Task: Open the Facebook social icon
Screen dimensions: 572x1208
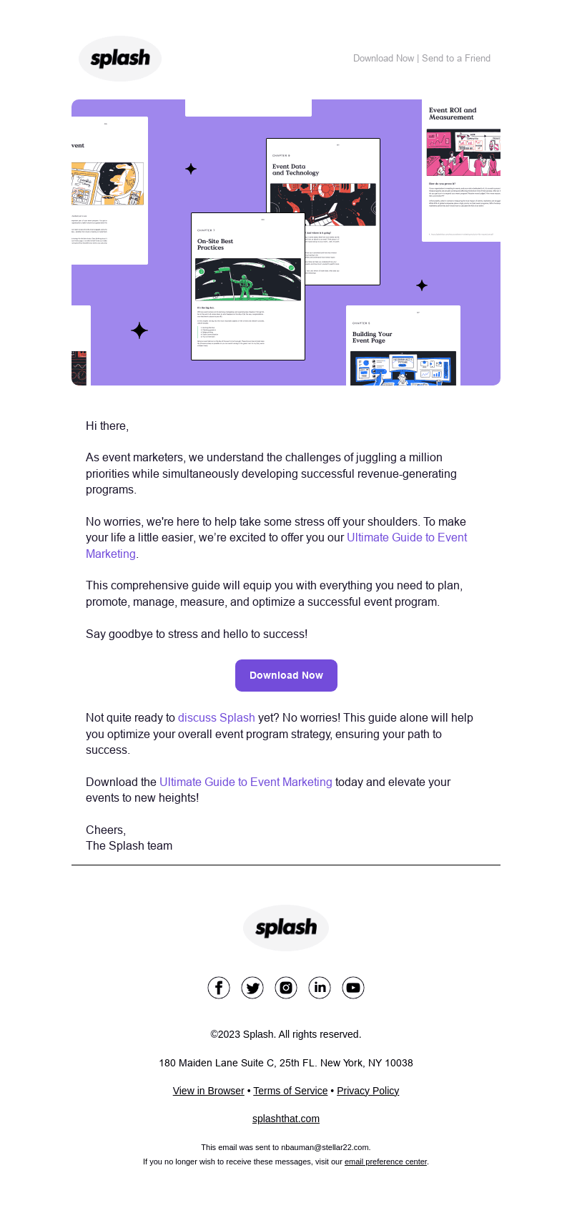Action: tap(219, 988)
